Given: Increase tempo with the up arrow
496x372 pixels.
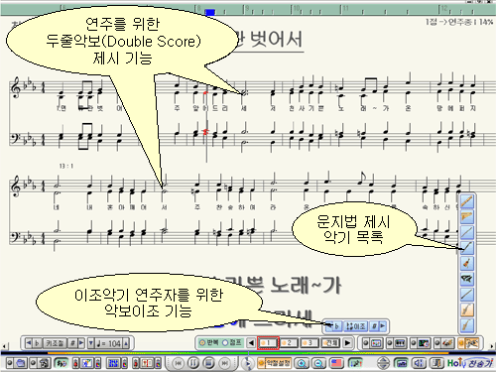Looking at the screenshot, I should click(x=126, y=343).
